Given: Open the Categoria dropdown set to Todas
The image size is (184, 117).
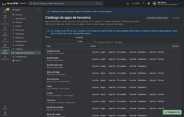Looking at the screenshot, I should point(85,41).
